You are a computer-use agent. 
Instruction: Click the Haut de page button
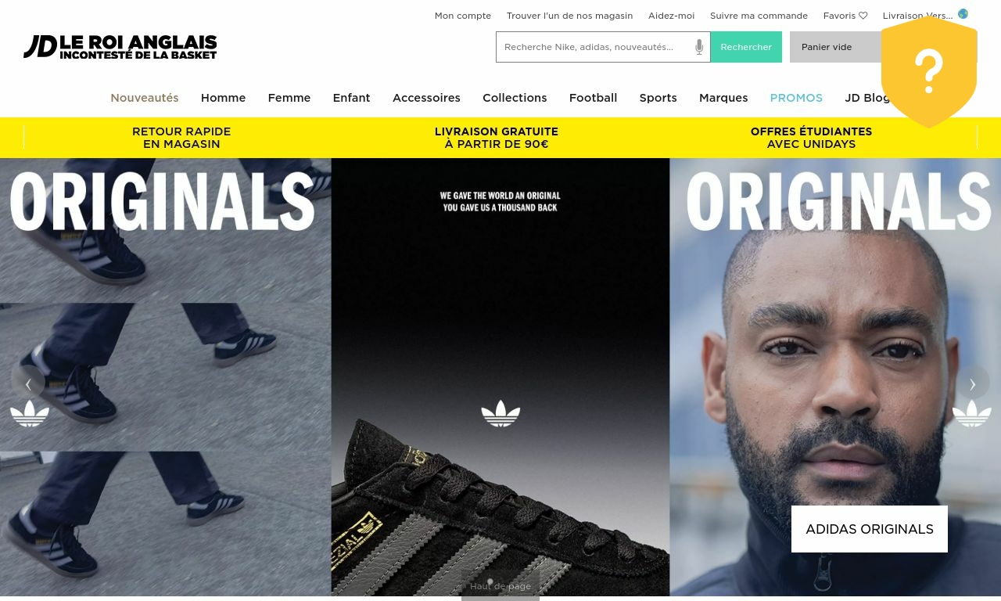click(x=500, y=586)
